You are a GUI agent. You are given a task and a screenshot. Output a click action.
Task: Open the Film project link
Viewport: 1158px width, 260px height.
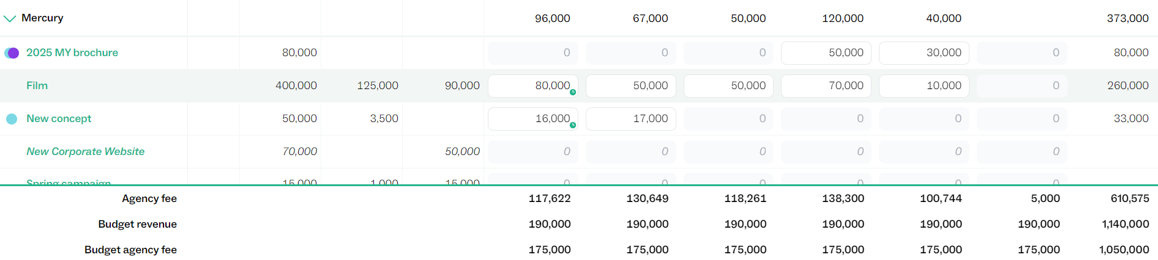pos(37,85)
